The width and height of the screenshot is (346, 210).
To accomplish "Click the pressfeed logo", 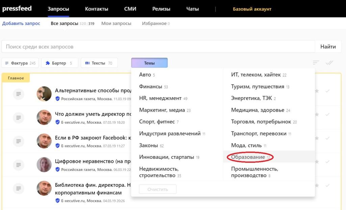I will 17,9.
